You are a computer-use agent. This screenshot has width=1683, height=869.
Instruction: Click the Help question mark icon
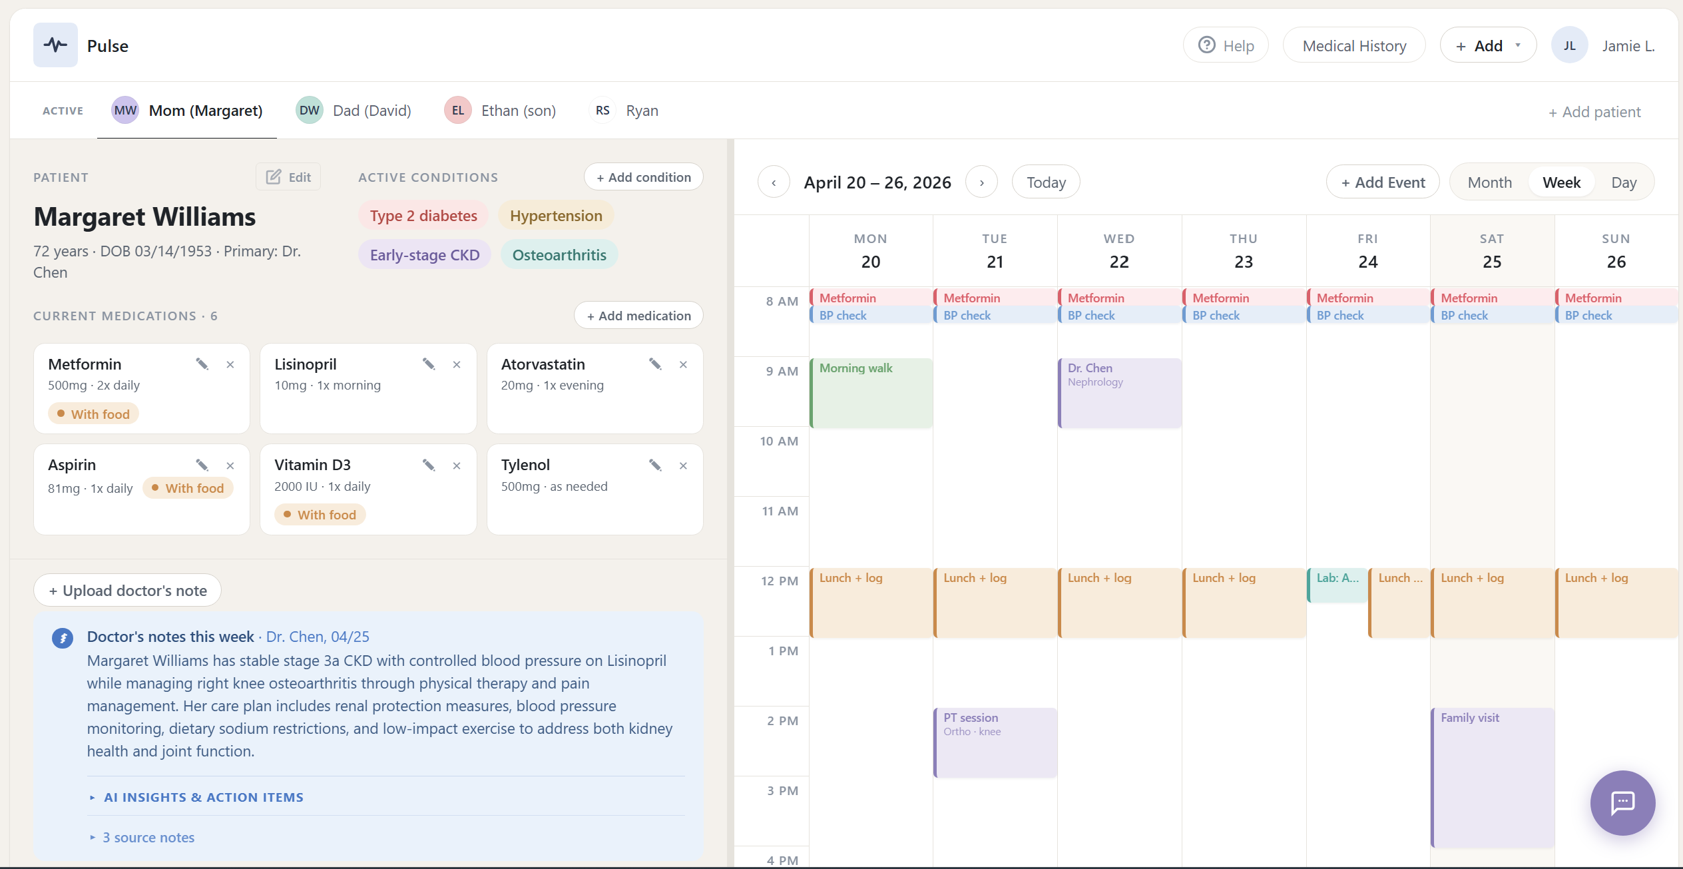point(1206,45)
